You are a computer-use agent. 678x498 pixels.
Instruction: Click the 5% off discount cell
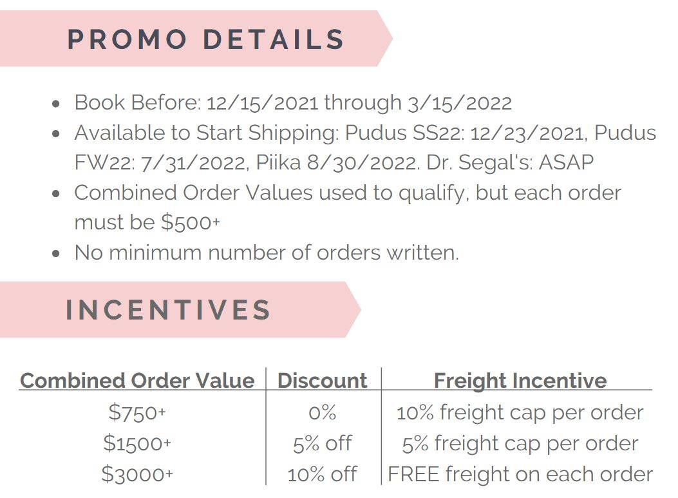tap(322, 443)
